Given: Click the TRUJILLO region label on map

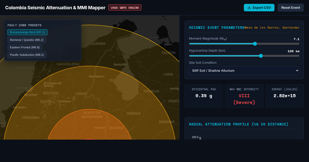Looking at the screenshot, I should click(151, 91).
